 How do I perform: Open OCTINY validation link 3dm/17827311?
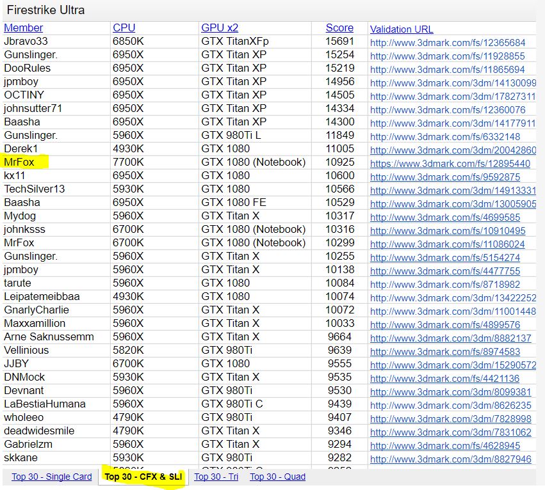pos(453,97)
